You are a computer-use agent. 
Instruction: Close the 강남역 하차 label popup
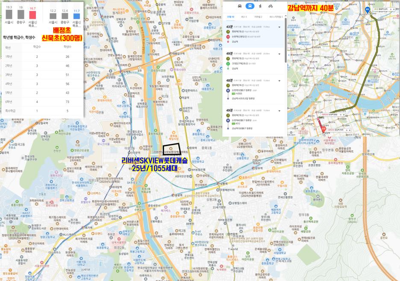click(350, 130)
